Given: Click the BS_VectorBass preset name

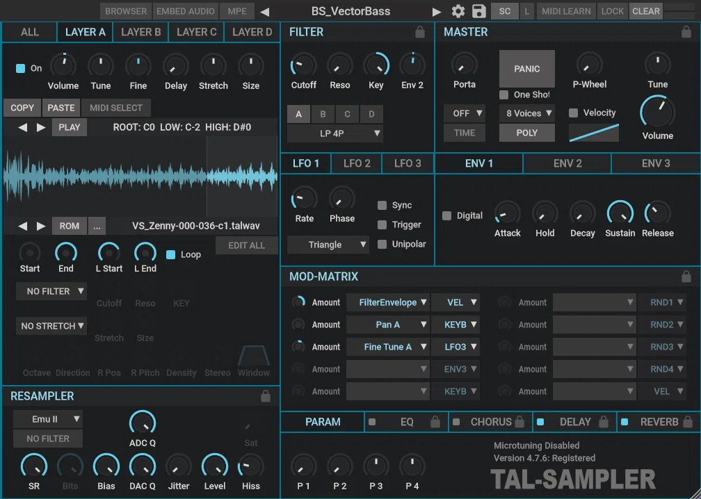Looking at the screenshot, I should [351, 11].
